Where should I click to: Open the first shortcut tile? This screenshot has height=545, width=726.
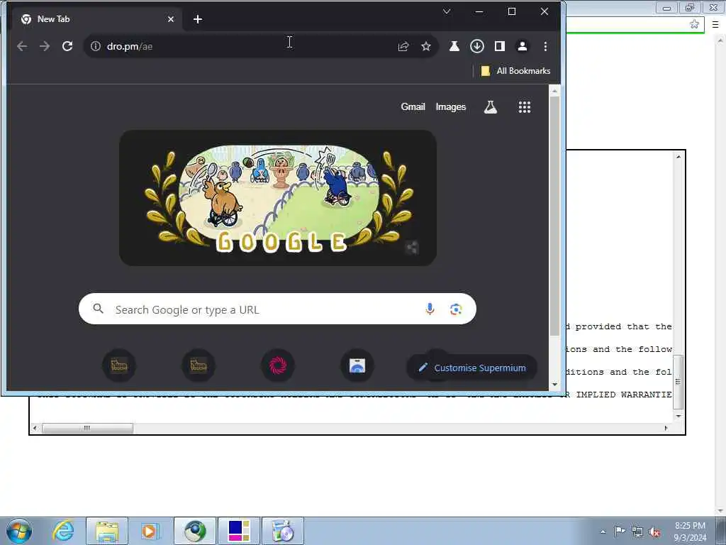119,365
